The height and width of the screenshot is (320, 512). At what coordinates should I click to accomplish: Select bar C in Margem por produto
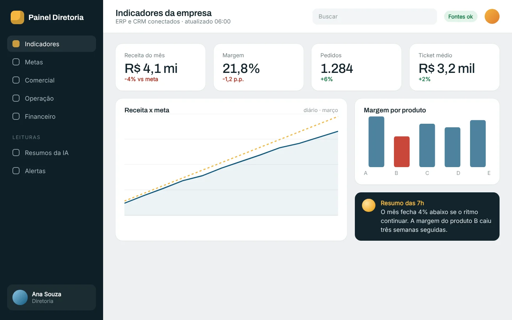click(x=427, y=145)
